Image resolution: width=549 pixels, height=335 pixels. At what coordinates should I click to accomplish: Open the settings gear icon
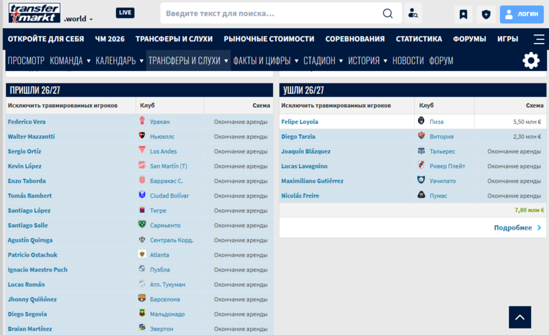pyautogui.click(x=531, y=60)
